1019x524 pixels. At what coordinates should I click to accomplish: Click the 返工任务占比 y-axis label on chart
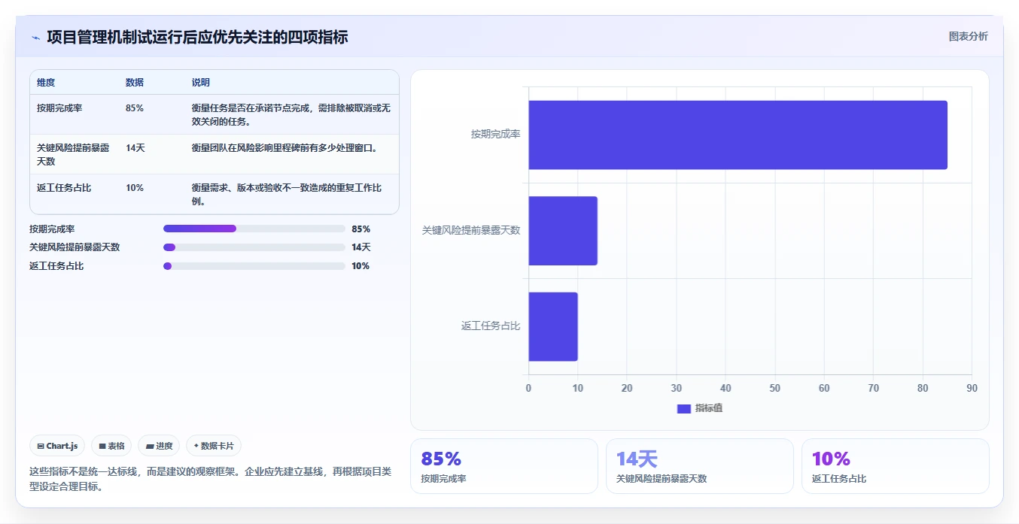click(x=491, y=326)
